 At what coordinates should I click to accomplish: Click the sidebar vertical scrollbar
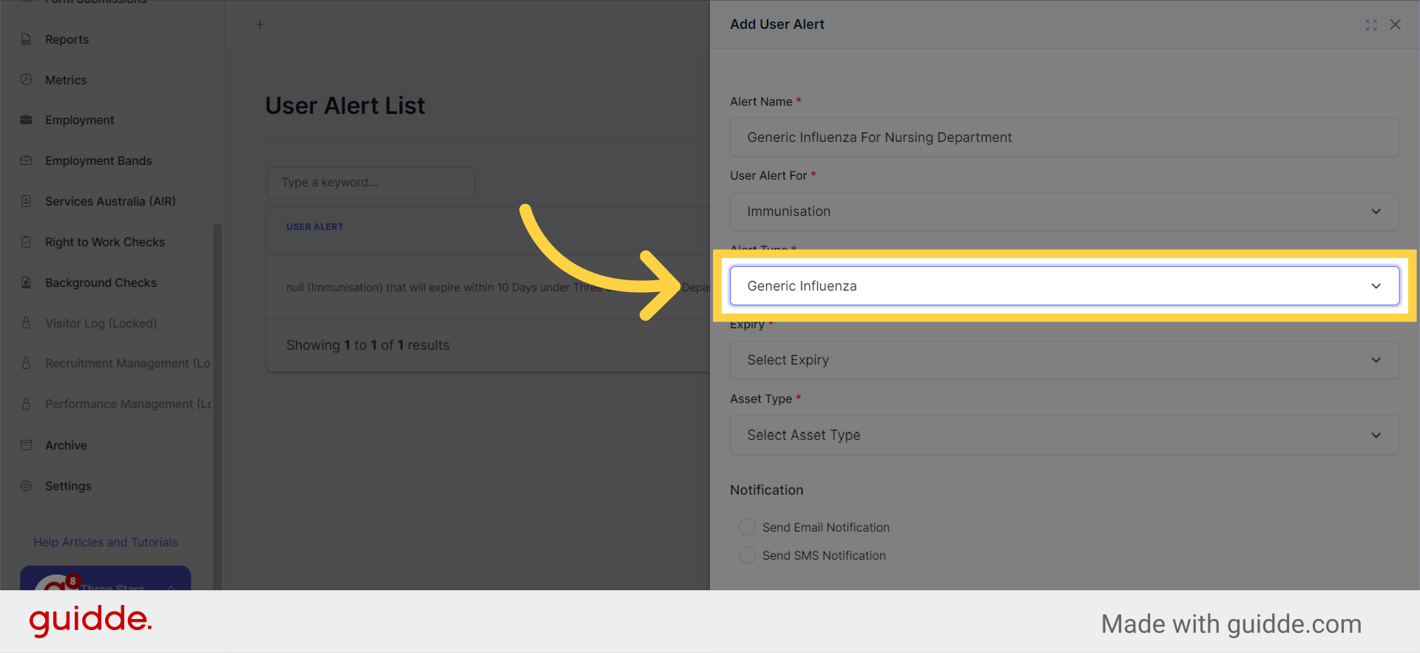point(217,407)
